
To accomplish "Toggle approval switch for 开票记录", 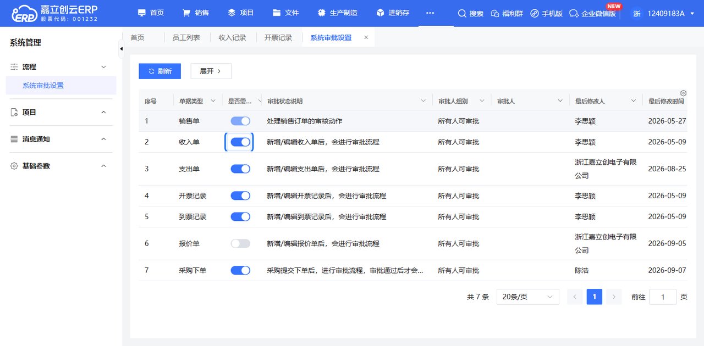I will coord(240,196).
